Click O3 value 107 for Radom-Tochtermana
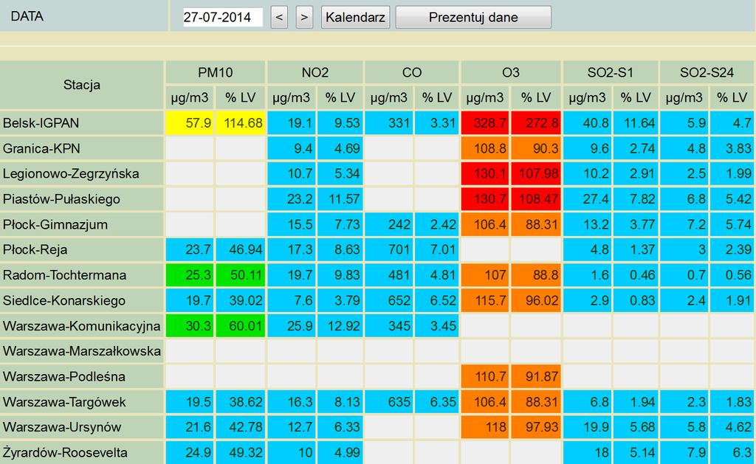756x464 pixels. pyautogui.click(x=484, y=276)
